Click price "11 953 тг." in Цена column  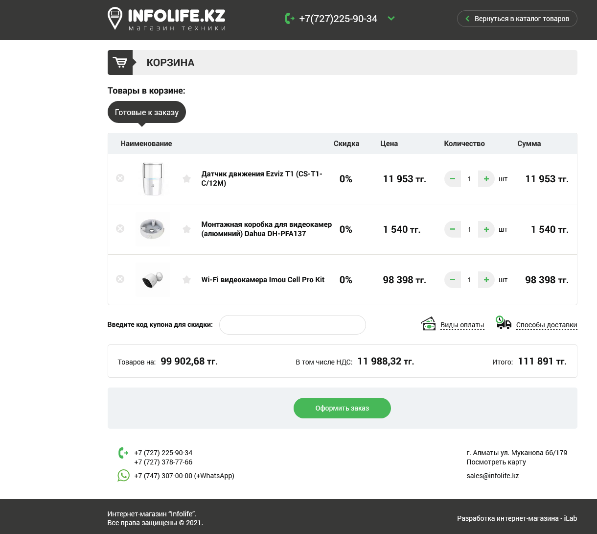404,179
